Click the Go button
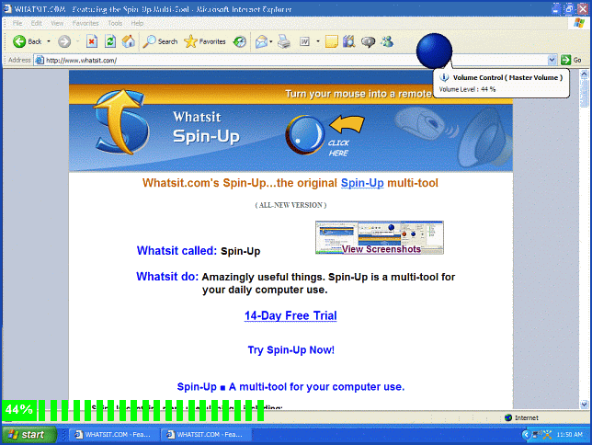 coord(571,60)
